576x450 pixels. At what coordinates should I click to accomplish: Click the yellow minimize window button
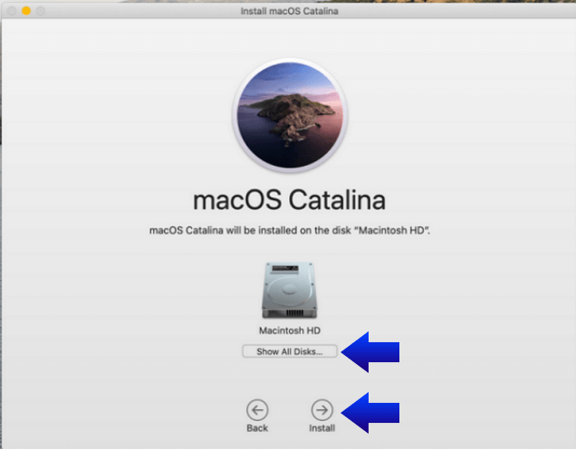click(26, 11)
